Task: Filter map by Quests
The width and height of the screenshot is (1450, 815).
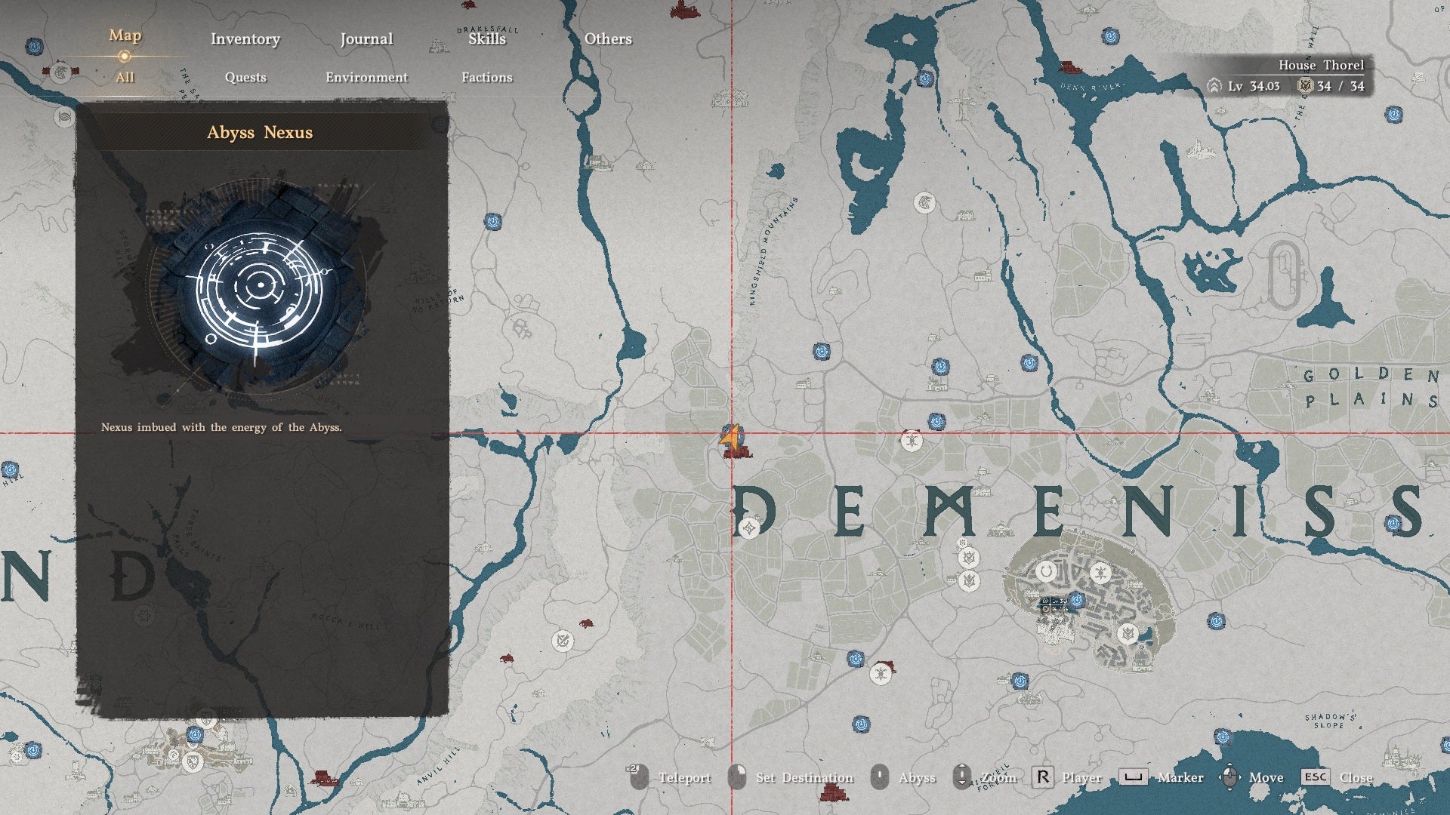Action: (x=245, y=77)
